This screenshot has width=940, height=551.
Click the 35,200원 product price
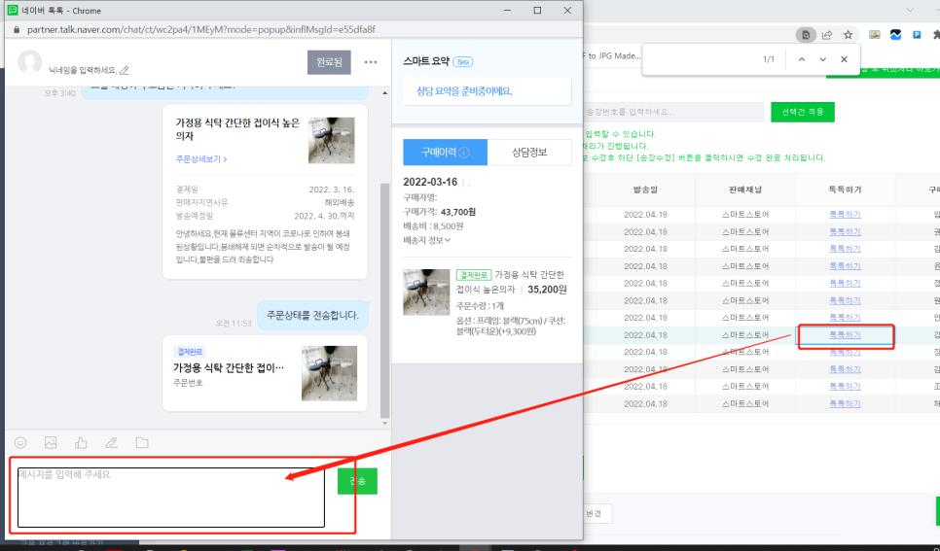tap(547, 290)
